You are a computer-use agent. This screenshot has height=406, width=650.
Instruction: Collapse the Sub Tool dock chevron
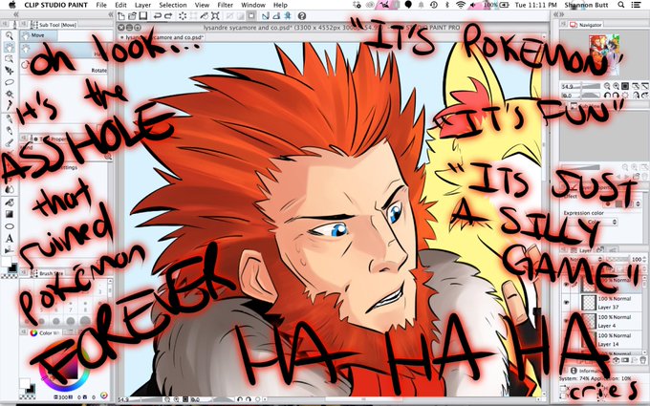[111, 14]
